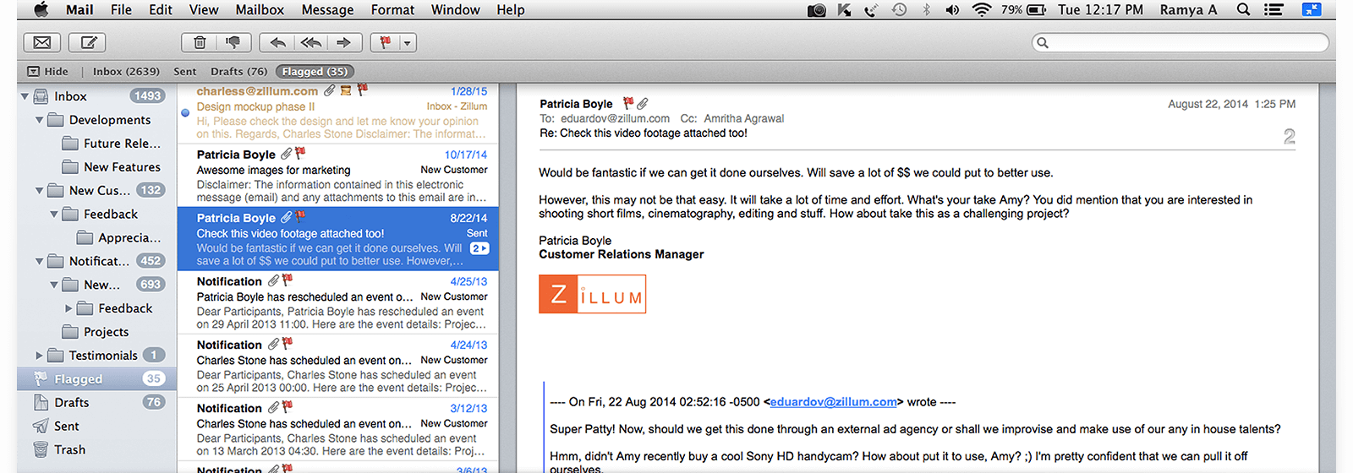This screenshot has width=1353, height=473.
Task: Collapse the New... folder with 693 badge
Action: pos(54,285)
